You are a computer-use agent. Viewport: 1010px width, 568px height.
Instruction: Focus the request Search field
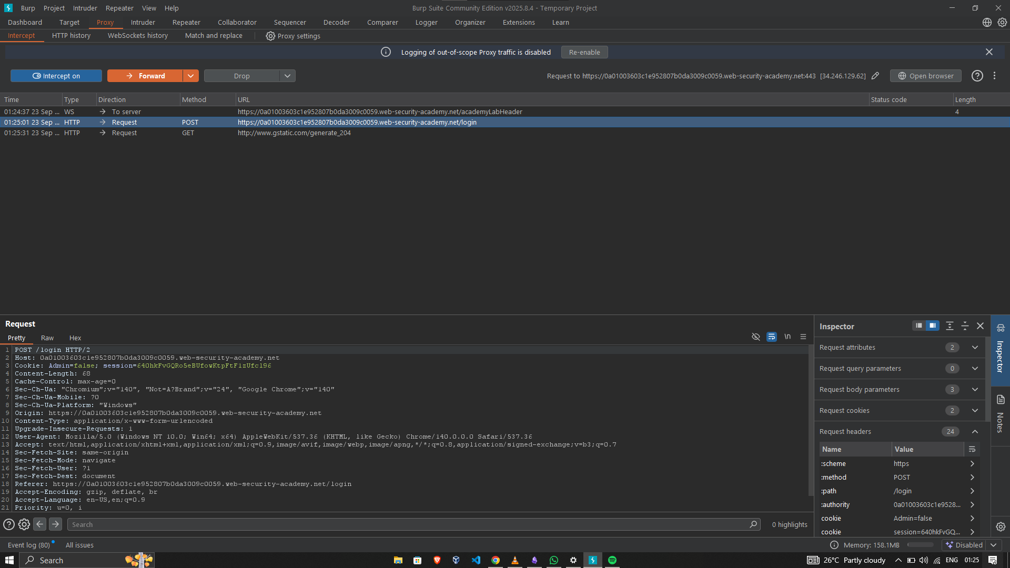coord(414,524)
